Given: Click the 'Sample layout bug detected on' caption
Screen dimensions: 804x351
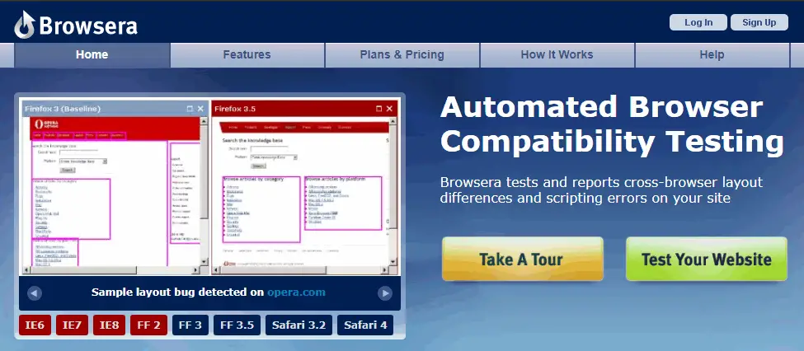Looking at the screenshot, I should 177,292.
